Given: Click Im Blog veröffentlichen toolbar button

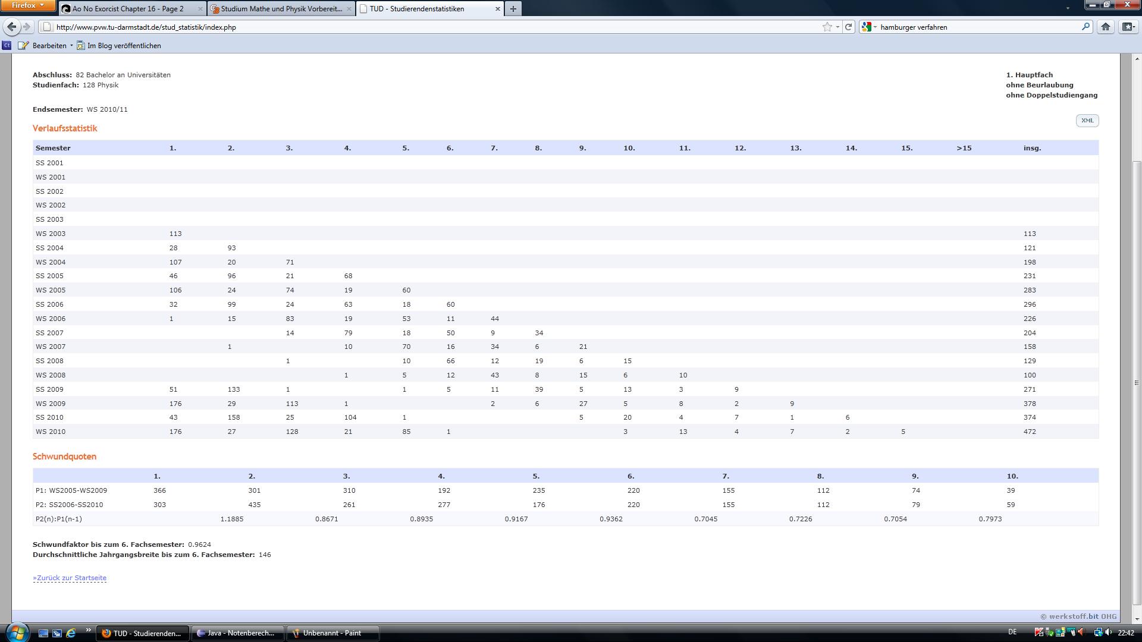Looking at the screenshot, I should point(124,46).
